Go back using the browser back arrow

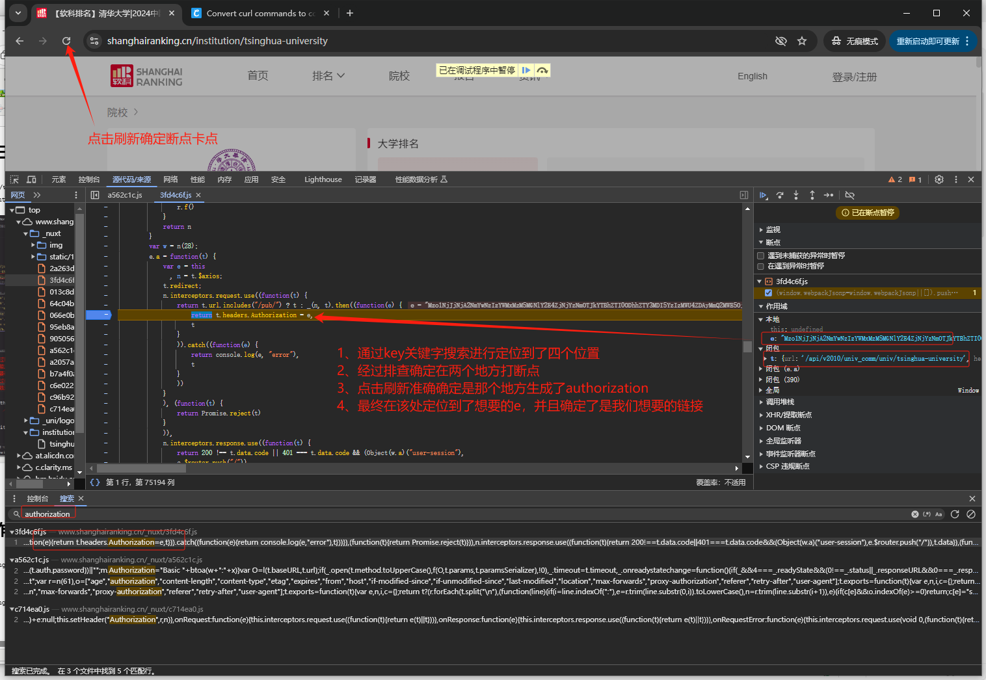coord(20,41)
